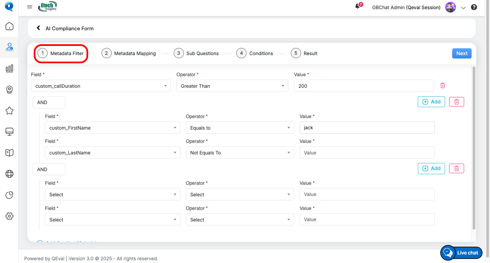Go to Metadata Mapping step
Screen dimensions: 490x263
[x=129, y=53]
